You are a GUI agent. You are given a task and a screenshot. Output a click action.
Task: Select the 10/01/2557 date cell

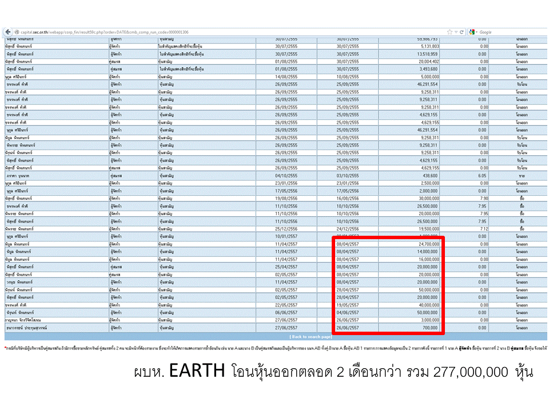point(286,236)
